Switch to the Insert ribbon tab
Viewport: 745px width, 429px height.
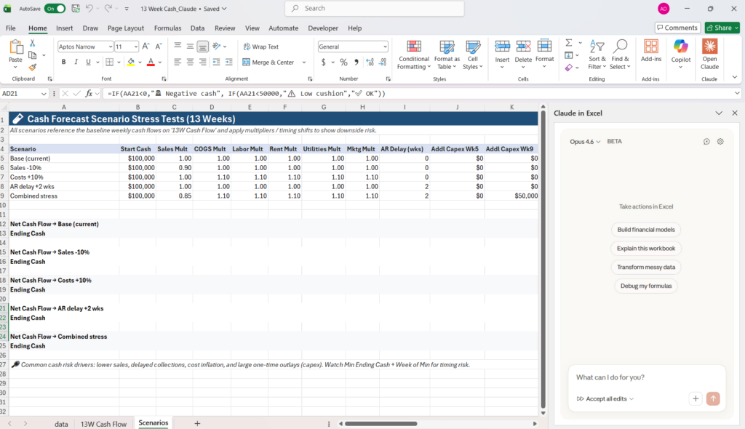[x=64, y=28]
